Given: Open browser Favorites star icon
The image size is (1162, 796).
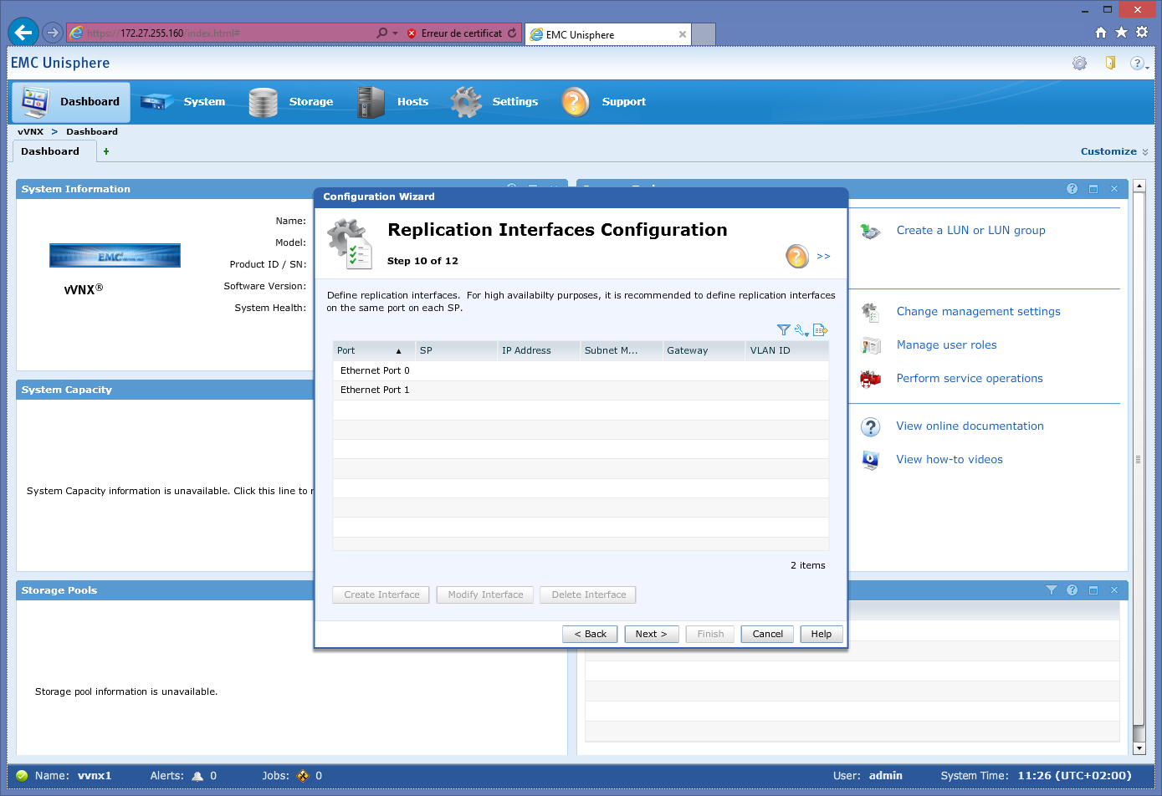Looking at the screenshot, I should click(x=1121, y=33).
